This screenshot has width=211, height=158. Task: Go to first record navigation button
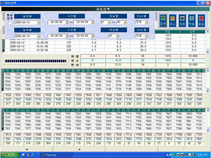(x=27, y=149)
